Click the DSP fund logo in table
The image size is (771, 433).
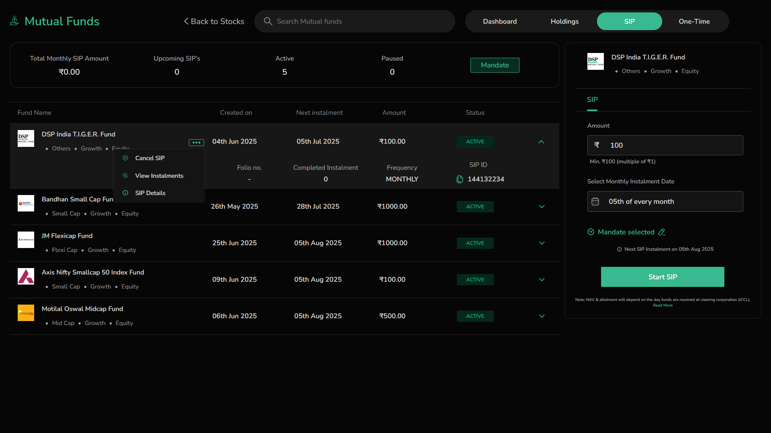26,138
